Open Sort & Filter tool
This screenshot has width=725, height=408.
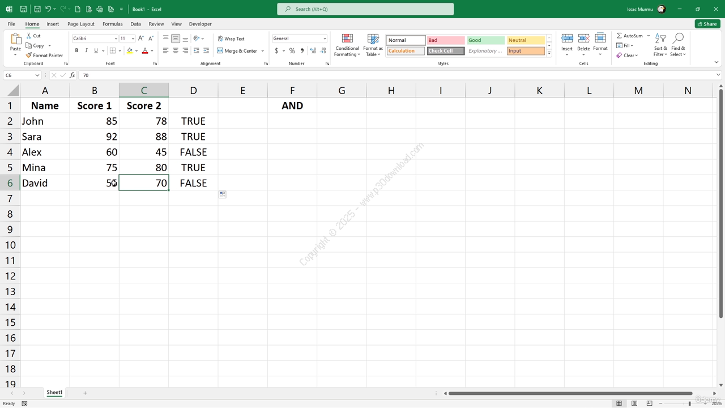(x=660, y=45)
